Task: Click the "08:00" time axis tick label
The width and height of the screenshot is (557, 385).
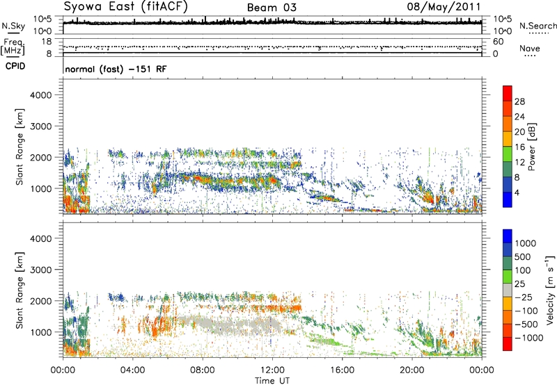Action: click(202, 370)
